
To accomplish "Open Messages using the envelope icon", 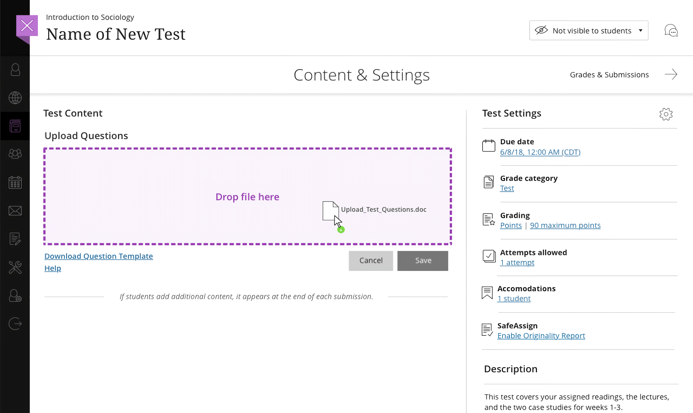I will (15, 210).
